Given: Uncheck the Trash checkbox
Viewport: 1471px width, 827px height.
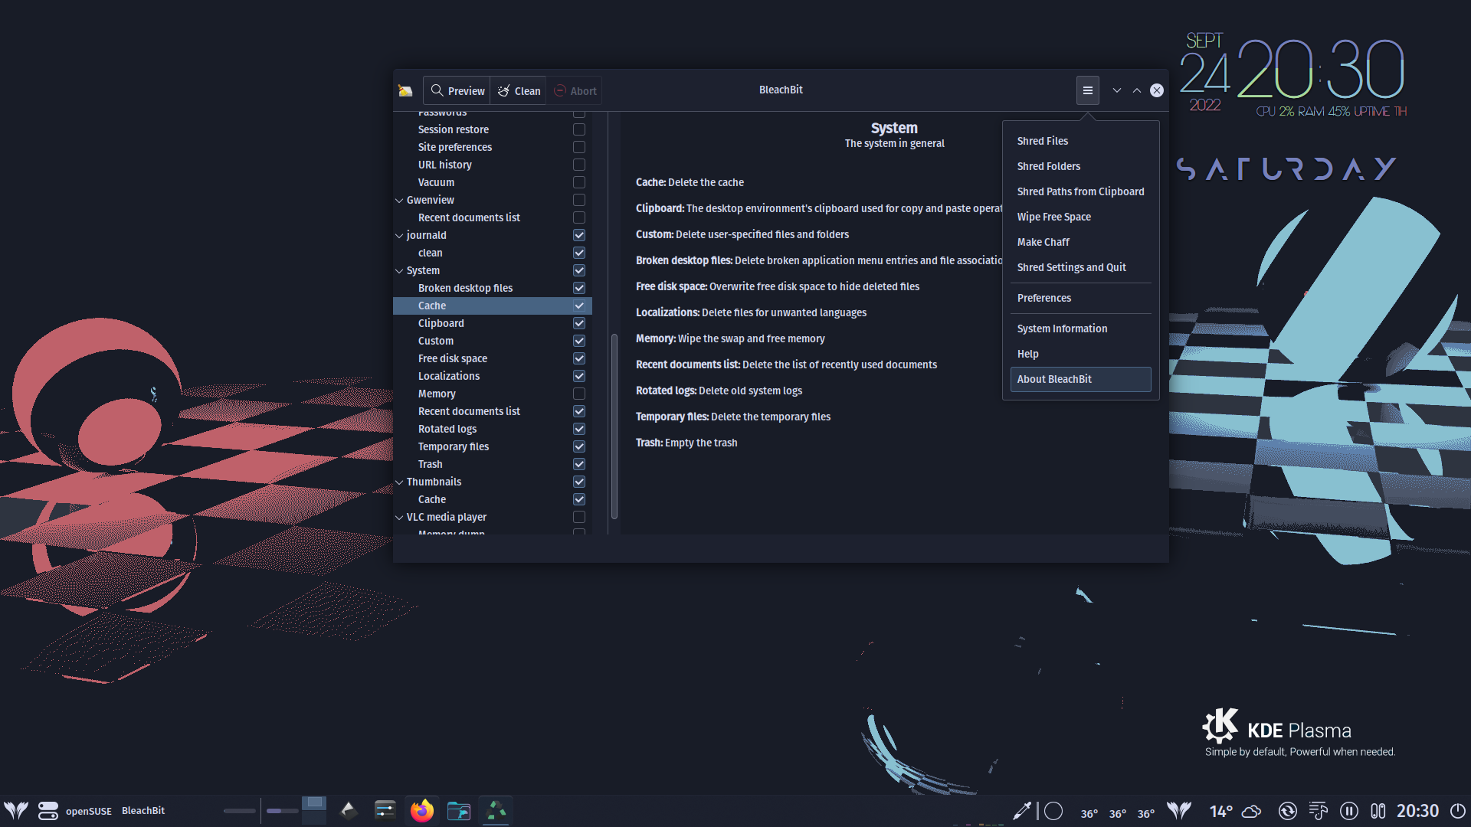Looking at the screenshot, I should click(x=579, y=464).
